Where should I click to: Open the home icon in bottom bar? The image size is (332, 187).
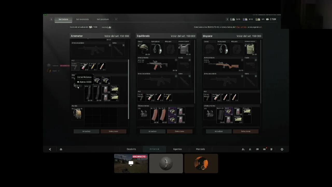click(61, 149)
